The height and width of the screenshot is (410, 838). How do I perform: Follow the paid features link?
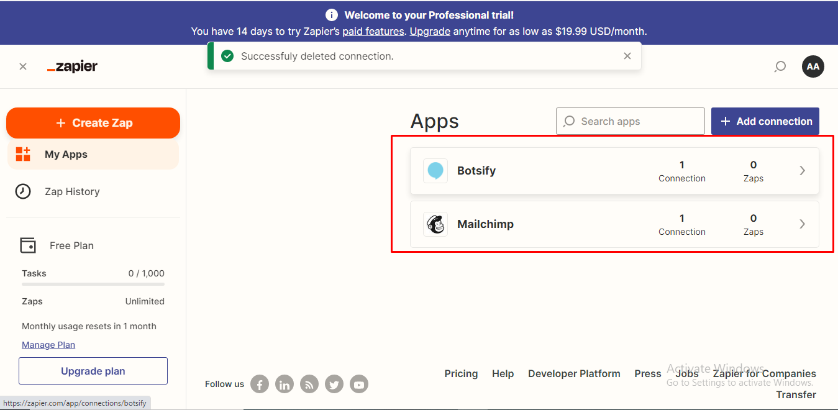(x=374, y=31)
